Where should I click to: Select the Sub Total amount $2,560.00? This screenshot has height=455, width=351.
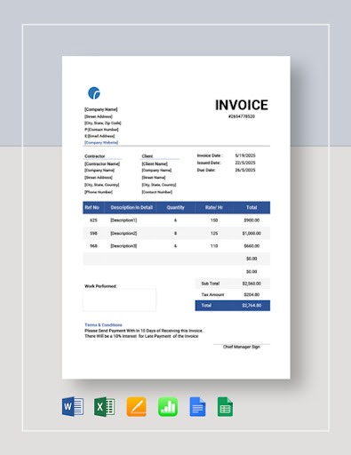[x=251, y=283]
